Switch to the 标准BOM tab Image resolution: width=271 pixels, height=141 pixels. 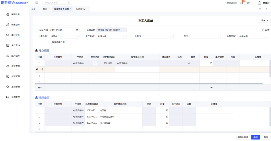(81, 9)
